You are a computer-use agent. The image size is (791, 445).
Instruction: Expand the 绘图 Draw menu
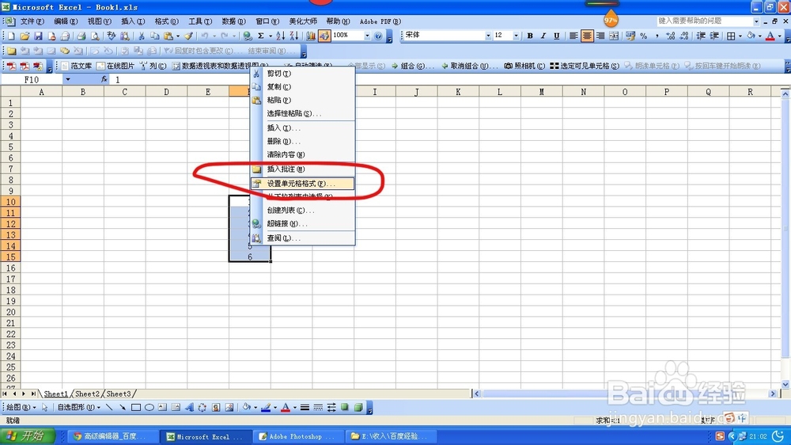point(21,408)
